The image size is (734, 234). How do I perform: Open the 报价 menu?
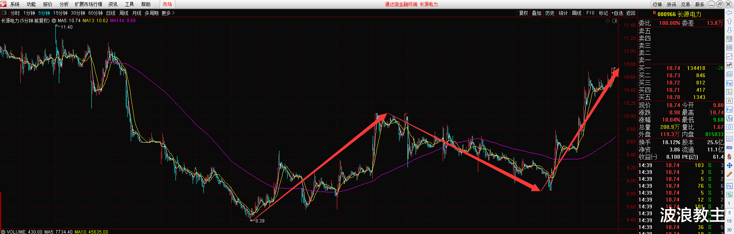pos(48,4)
